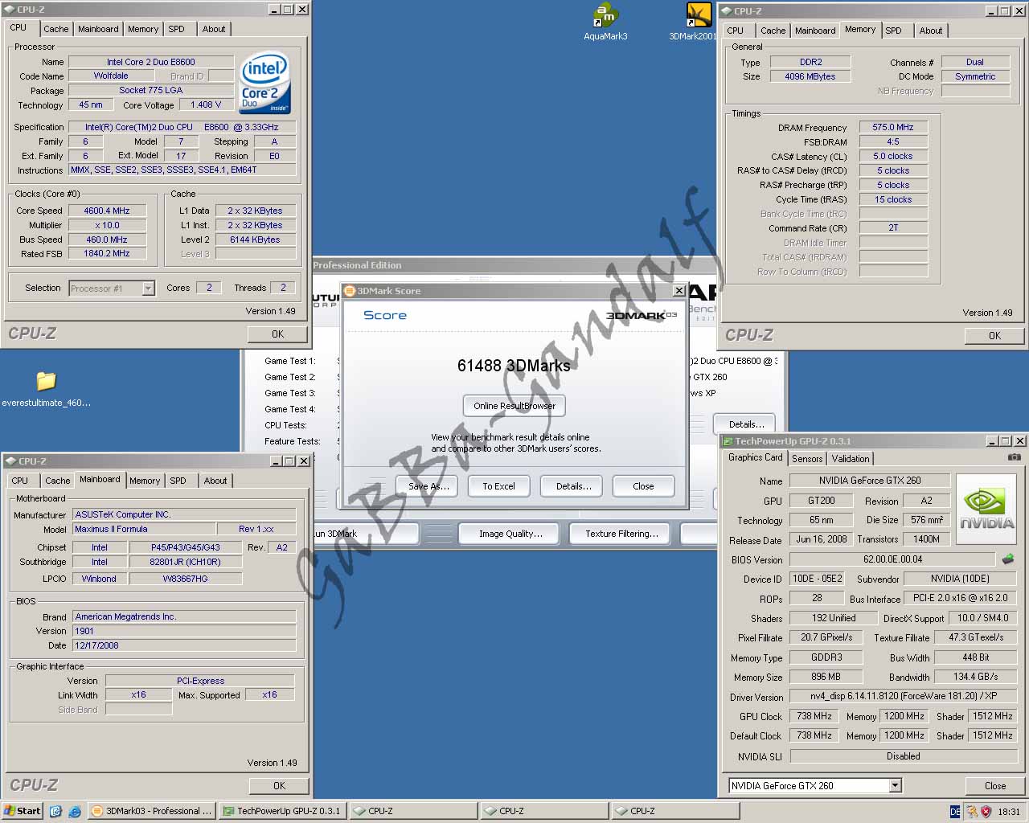Open Mainboard tab in top-left CPU-Z
Image resolution: width=1029 pixels, height=823 pixels.
(98, 29)
